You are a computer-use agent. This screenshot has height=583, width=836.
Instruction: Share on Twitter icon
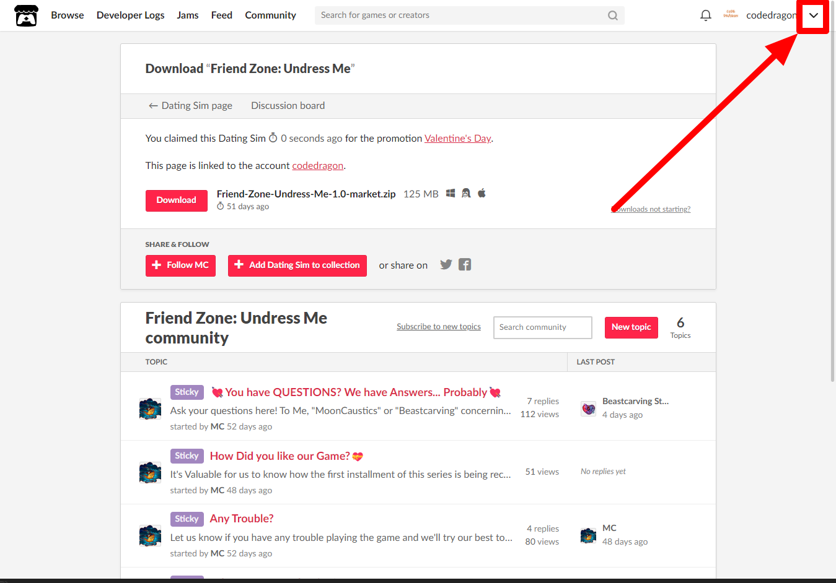446,265
